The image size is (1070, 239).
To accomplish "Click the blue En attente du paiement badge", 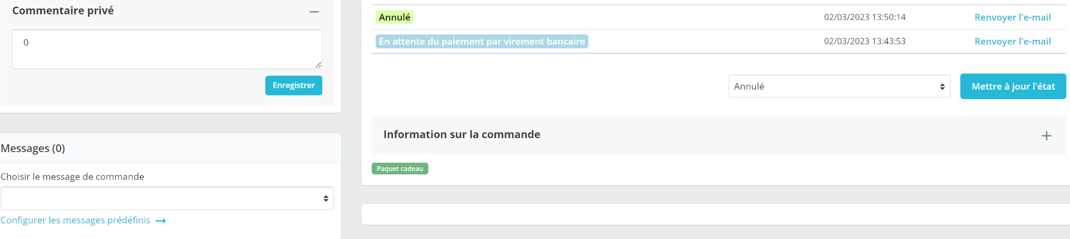I will [482, 41].
